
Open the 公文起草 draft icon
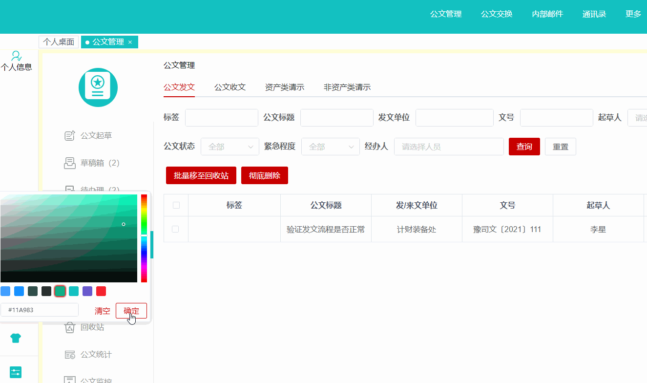(x=70, y=135)
